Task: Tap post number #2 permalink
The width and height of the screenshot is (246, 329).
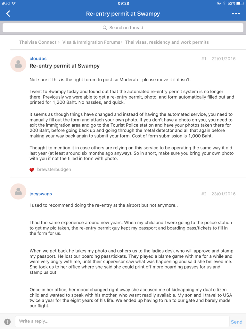Action: point(204,194)
